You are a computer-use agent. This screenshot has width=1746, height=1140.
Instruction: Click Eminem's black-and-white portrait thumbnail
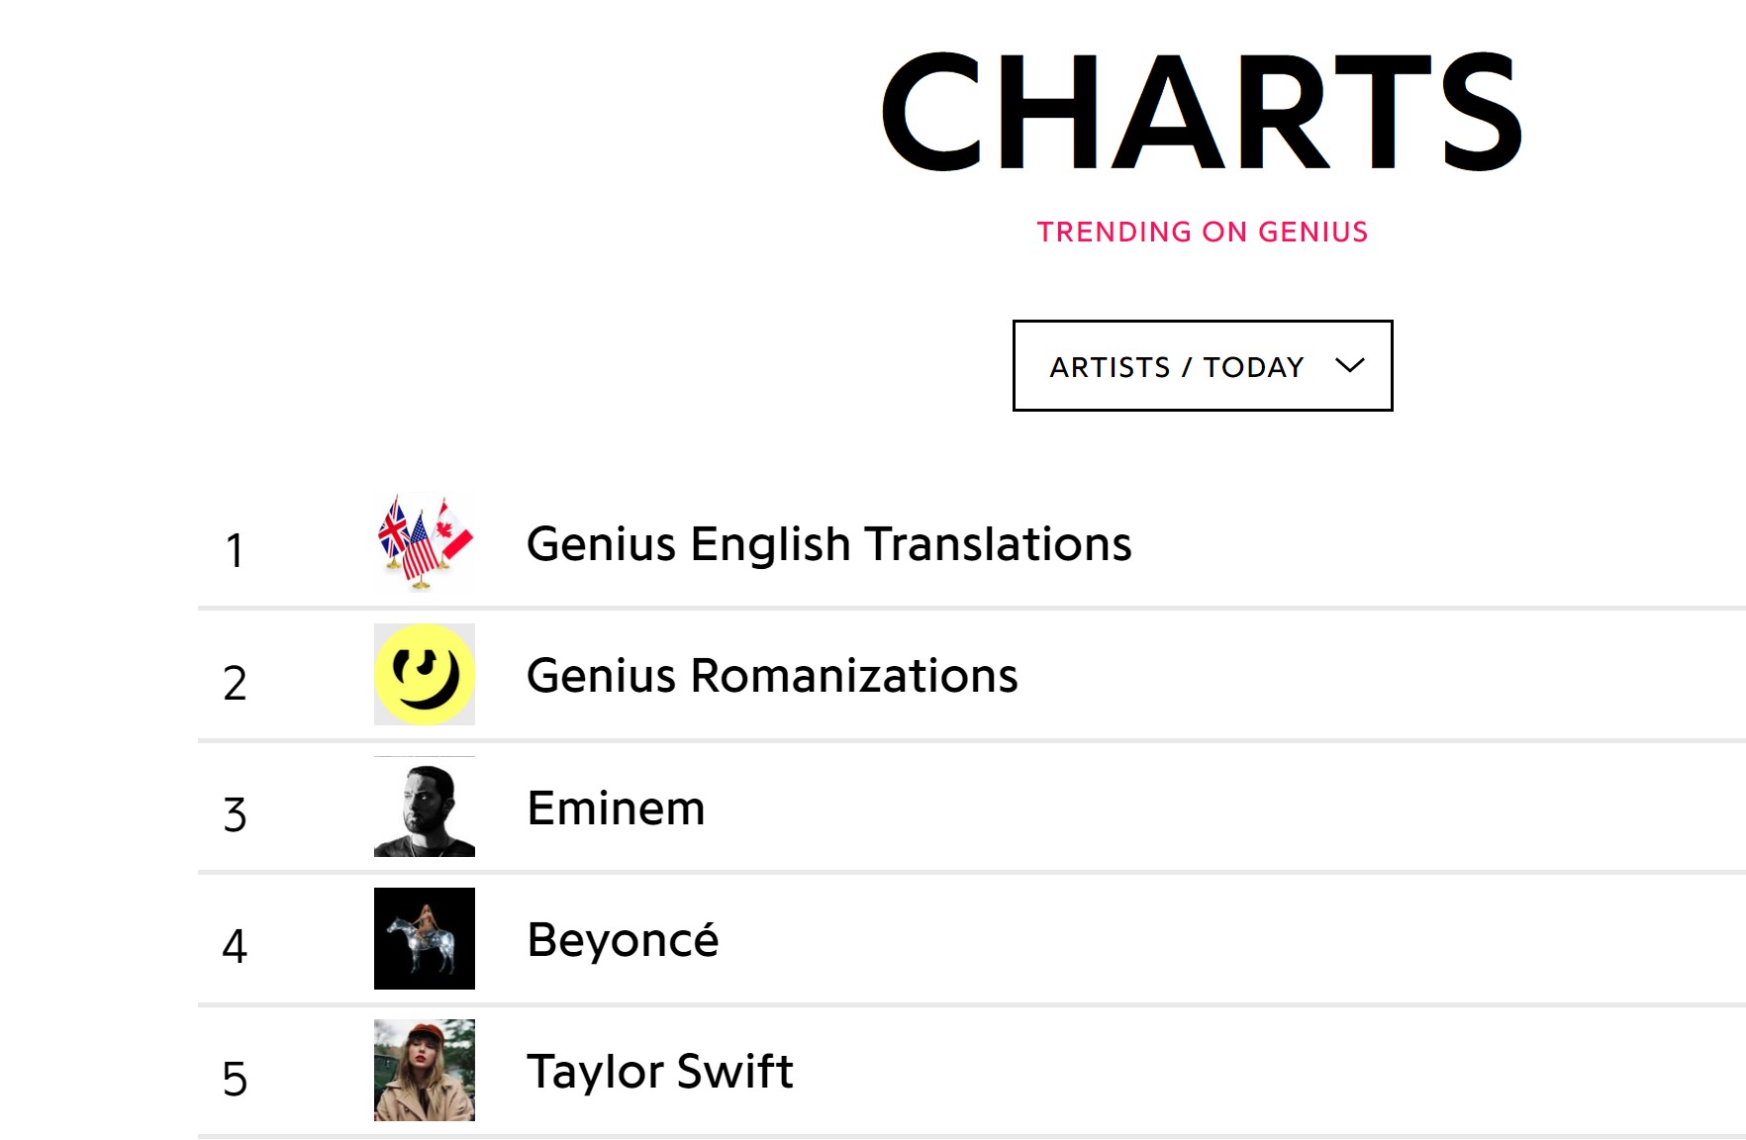(425, 807)
